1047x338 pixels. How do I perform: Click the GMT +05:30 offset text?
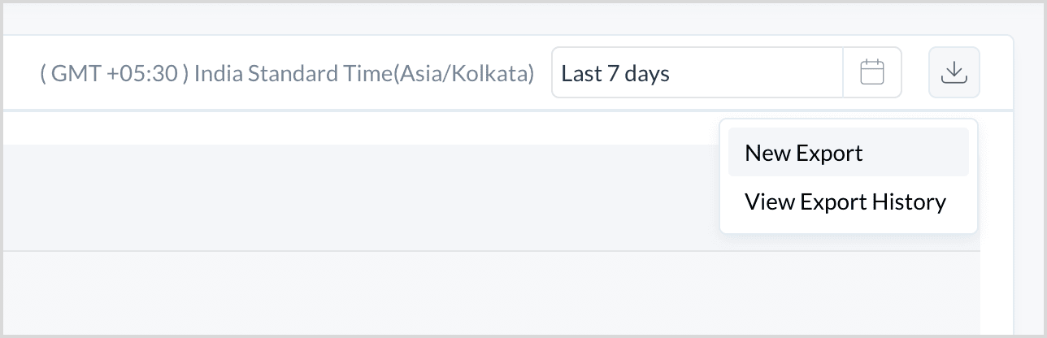click(x=115, y=74)
